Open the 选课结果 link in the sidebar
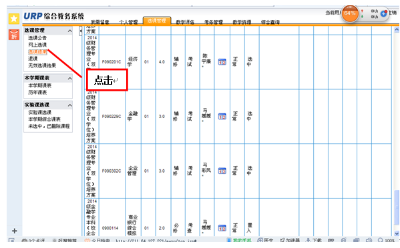The height and width of the screenshot is (248, 400). [37, 52]
